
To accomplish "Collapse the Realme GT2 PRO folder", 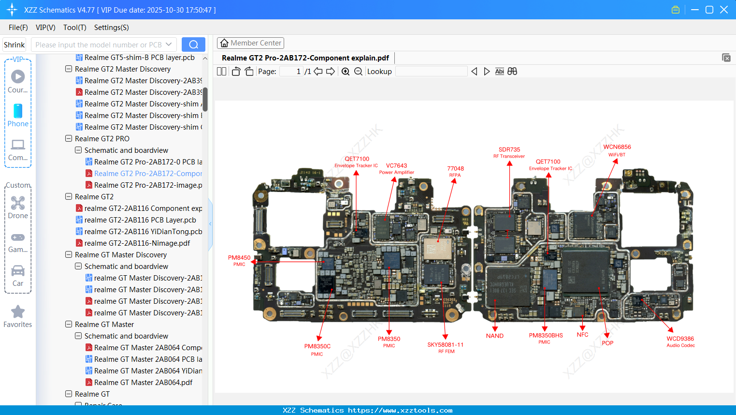I will click(x=69, y=139).
